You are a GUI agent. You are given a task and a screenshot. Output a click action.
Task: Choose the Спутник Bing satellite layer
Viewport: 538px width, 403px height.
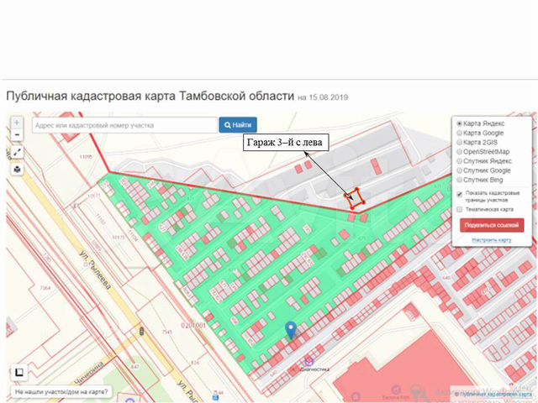(459, 180)
